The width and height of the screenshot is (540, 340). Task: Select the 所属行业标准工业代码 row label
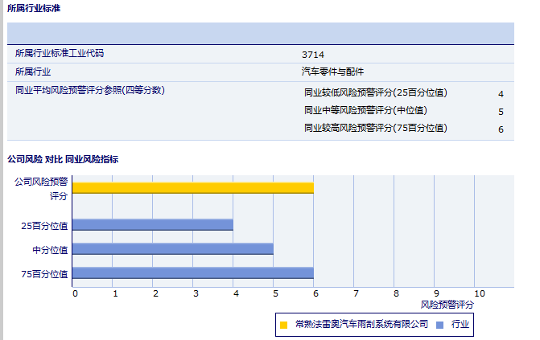pos(60,53)
